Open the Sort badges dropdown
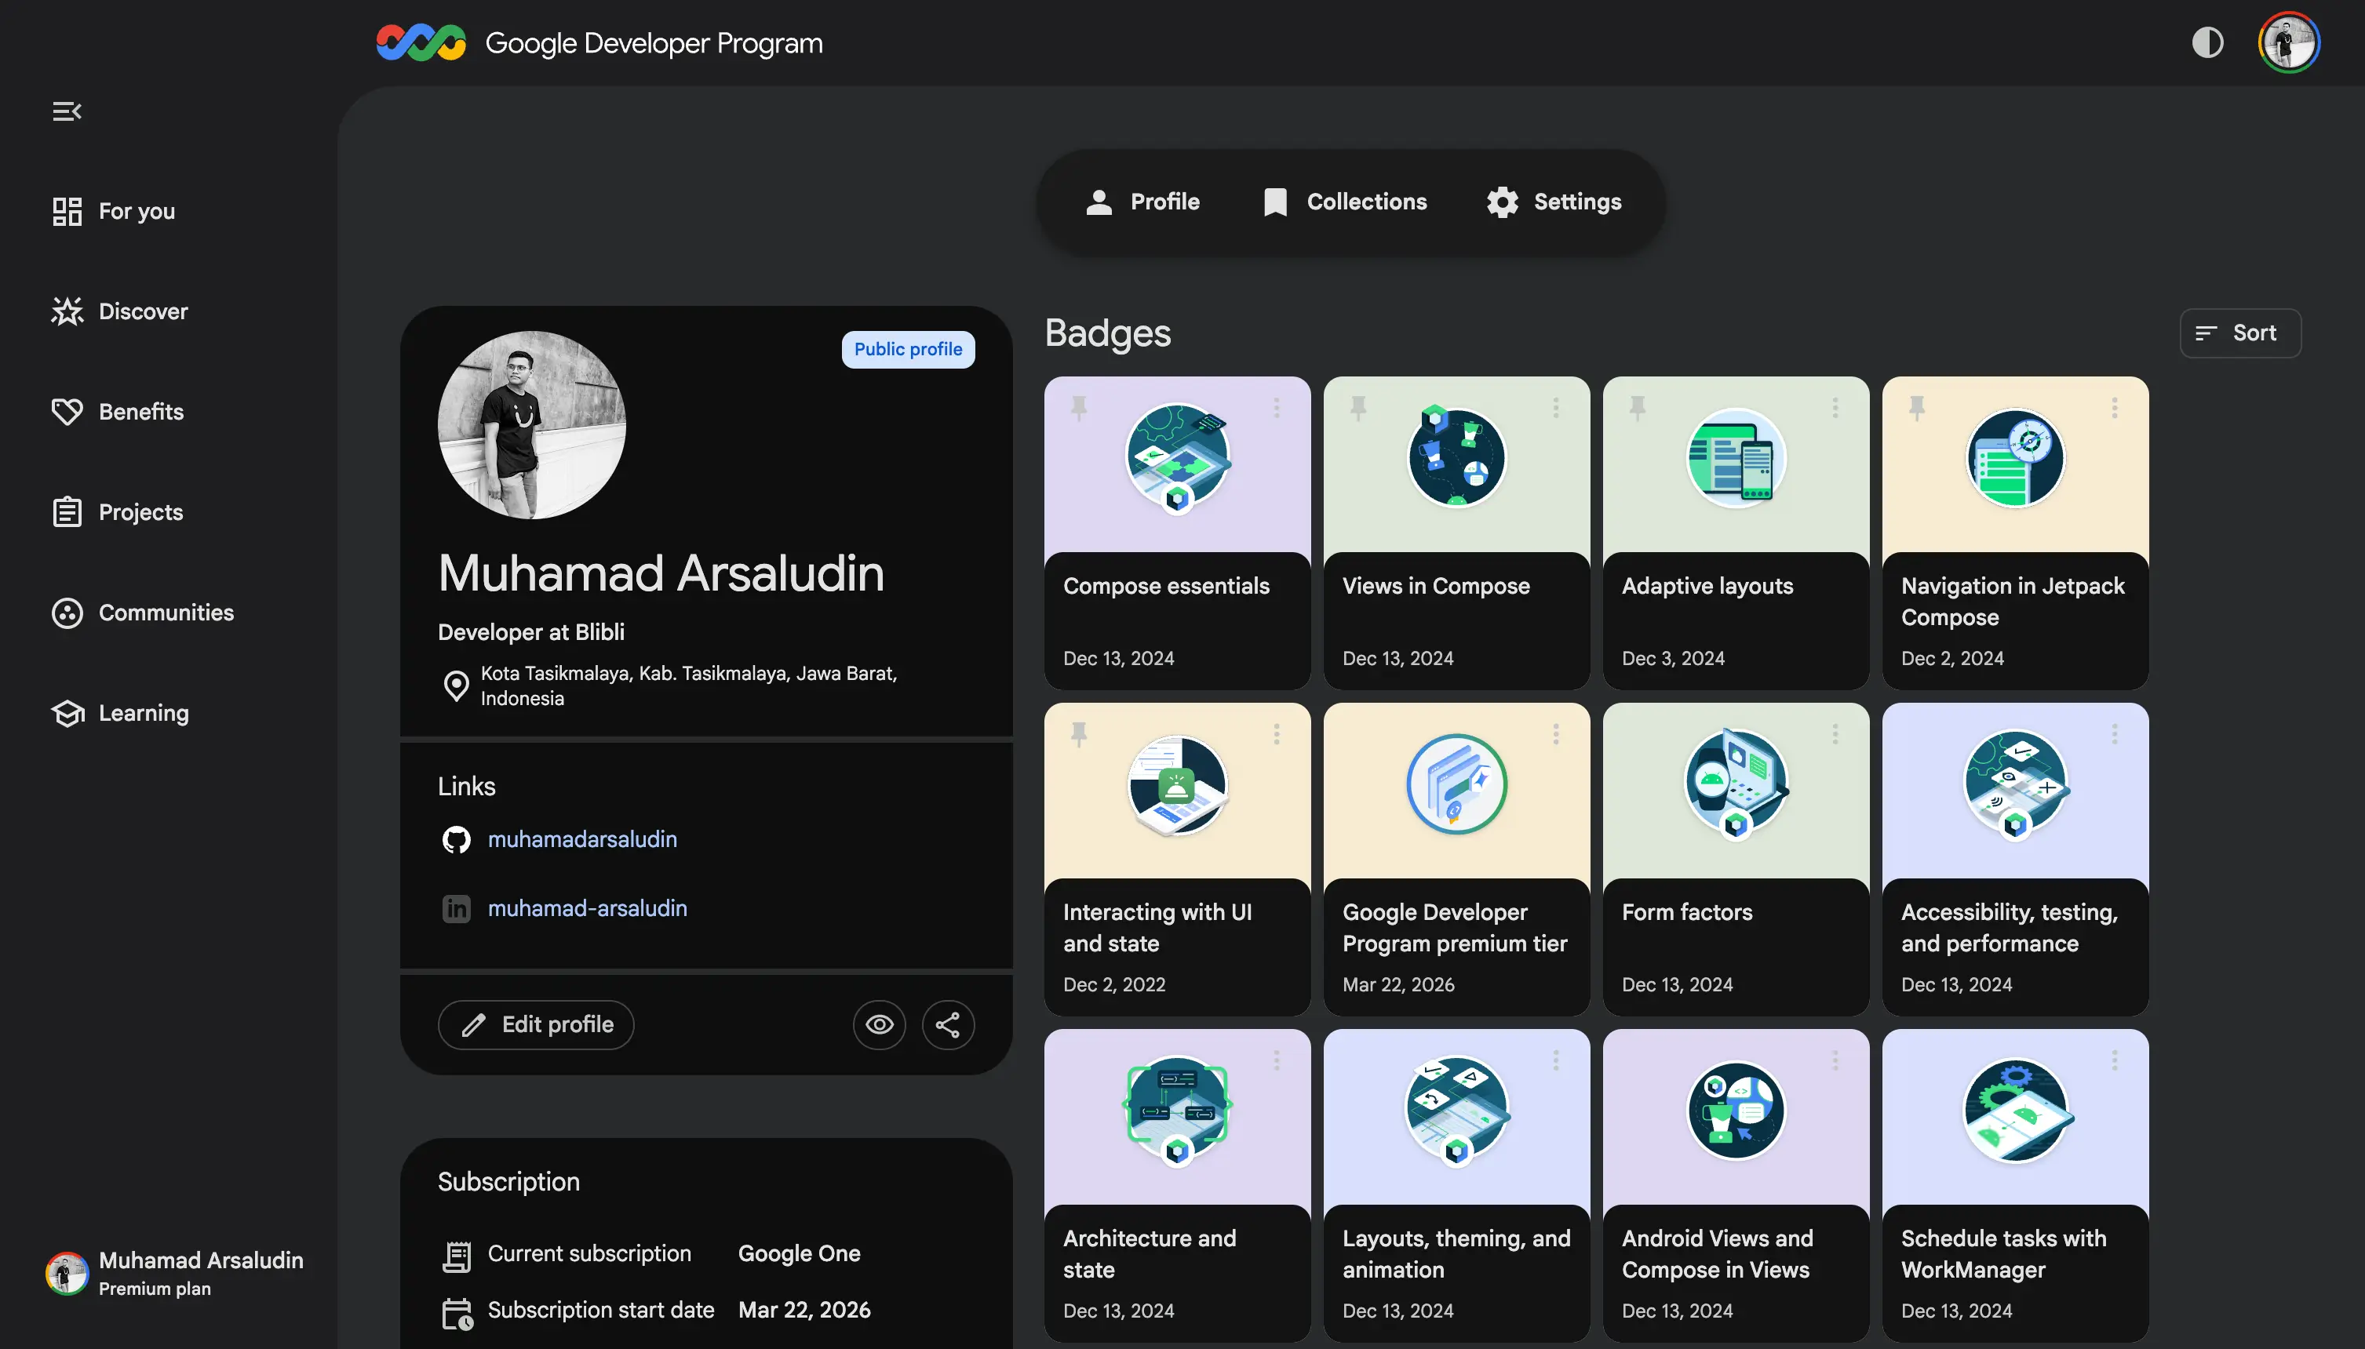This screenshot has width=2365, height=1349. (x=2240, y=333)
